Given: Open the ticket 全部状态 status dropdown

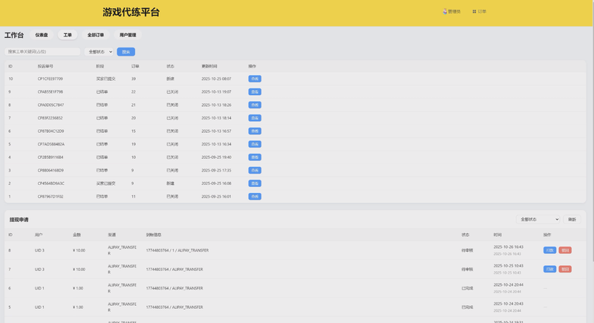Looking at the screenshot, I should [99, 51].
